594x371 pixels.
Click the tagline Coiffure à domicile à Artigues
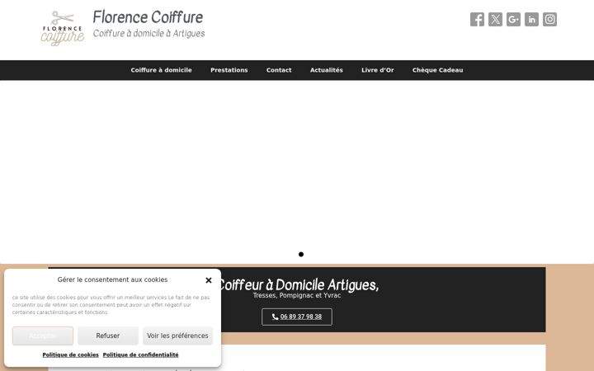(148, 33)
